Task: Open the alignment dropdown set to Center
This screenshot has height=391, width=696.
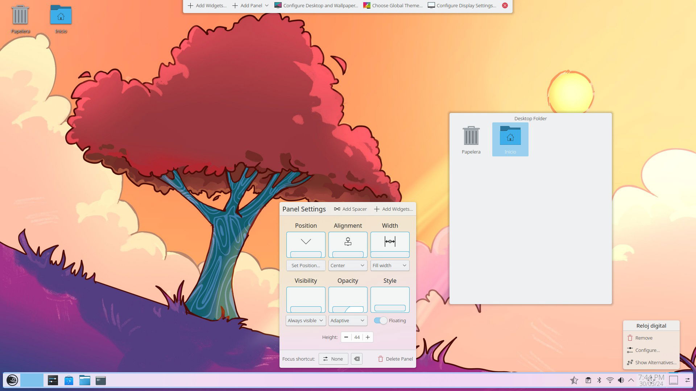Action: 347,265
